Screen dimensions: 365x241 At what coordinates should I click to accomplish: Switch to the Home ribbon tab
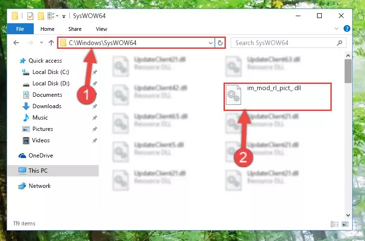click(x=47, y=29)
